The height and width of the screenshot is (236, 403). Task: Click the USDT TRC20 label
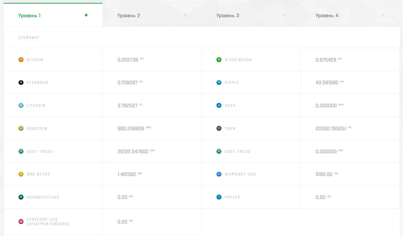(x=39, y=151)
